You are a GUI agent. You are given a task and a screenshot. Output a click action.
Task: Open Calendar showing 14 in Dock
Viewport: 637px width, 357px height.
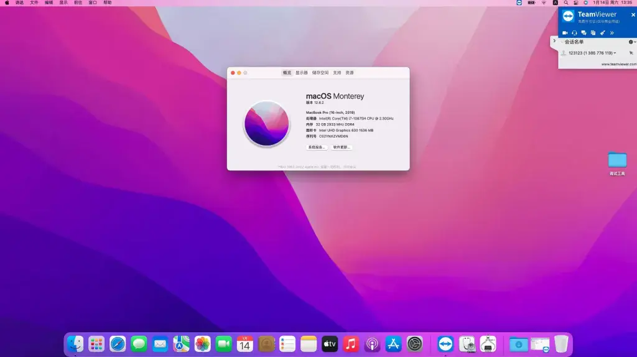tap(245, 344)
